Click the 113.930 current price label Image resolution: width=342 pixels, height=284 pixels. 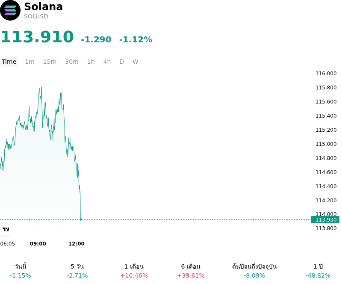(x=325, y=219)
